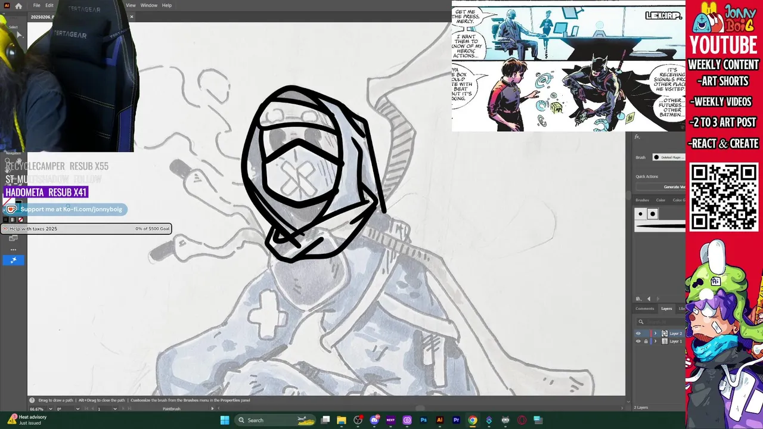The height and width of the screenshot is (429, 763).
Task: Switch to the Comments tab
Action: point(644,309)
